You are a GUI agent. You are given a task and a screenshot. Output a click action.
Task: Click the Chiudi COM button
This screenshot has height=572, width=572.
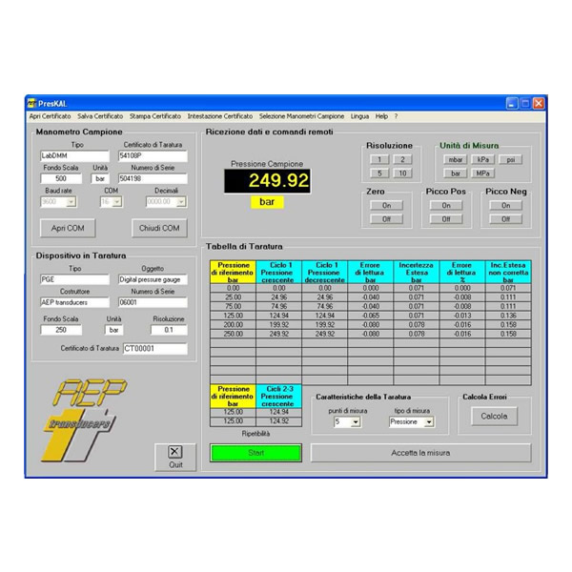[x=158, y=229]
